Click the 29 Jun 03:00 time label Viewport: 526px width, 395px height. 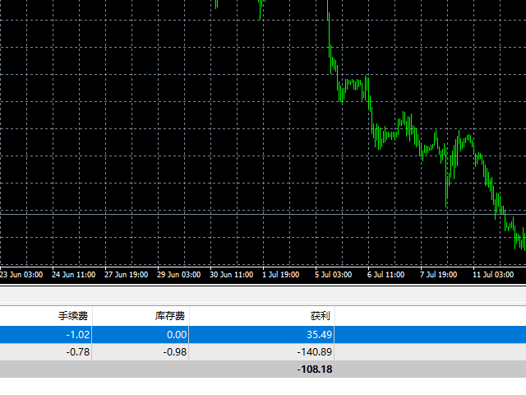pyautogui.click(x=179, y=275)
